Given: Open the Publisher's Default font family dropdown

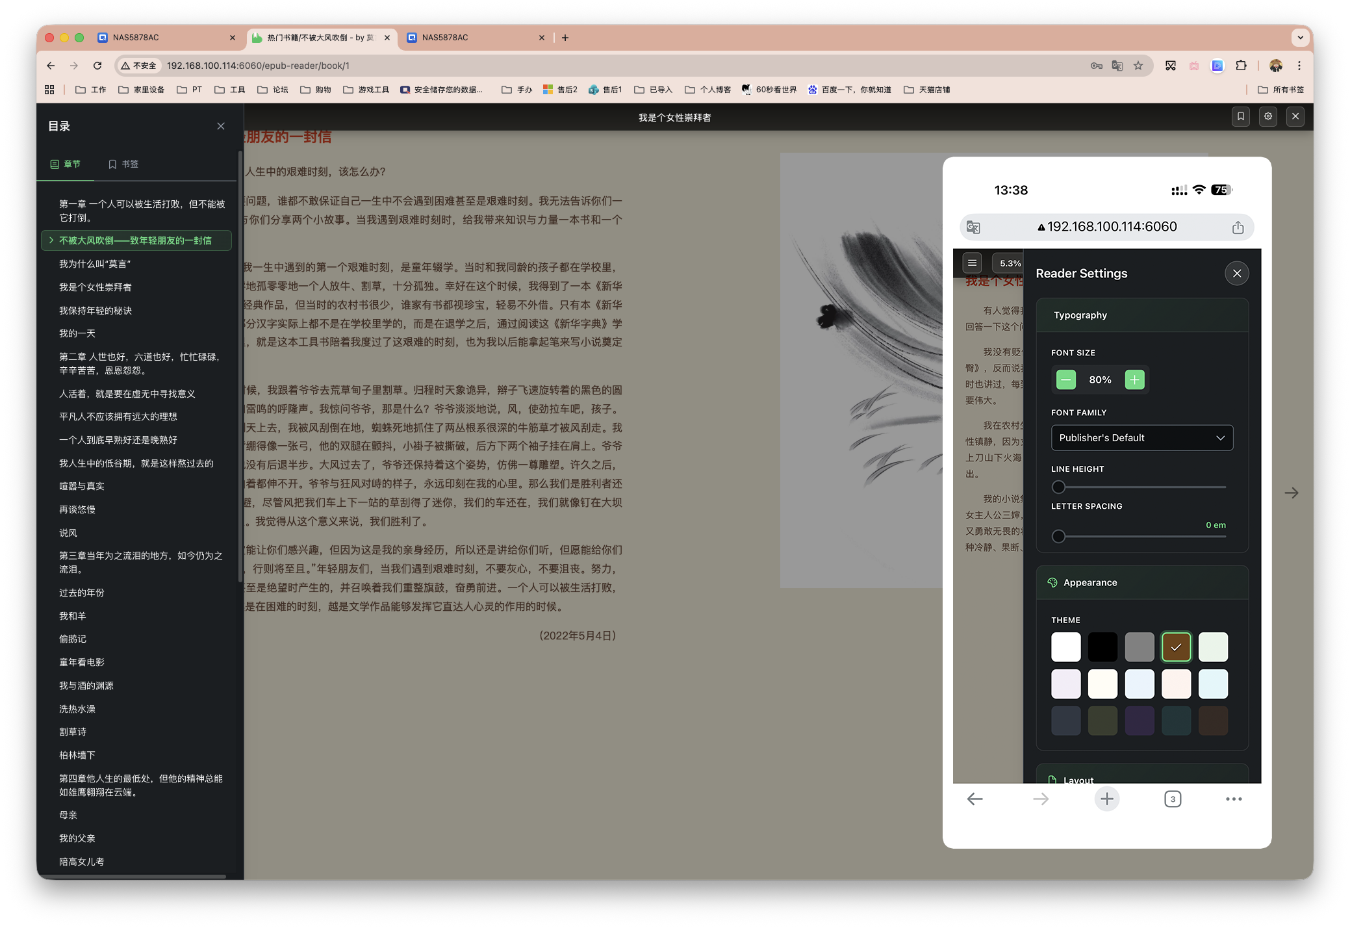Looking at the screenshot, I should pos(1141,437).
